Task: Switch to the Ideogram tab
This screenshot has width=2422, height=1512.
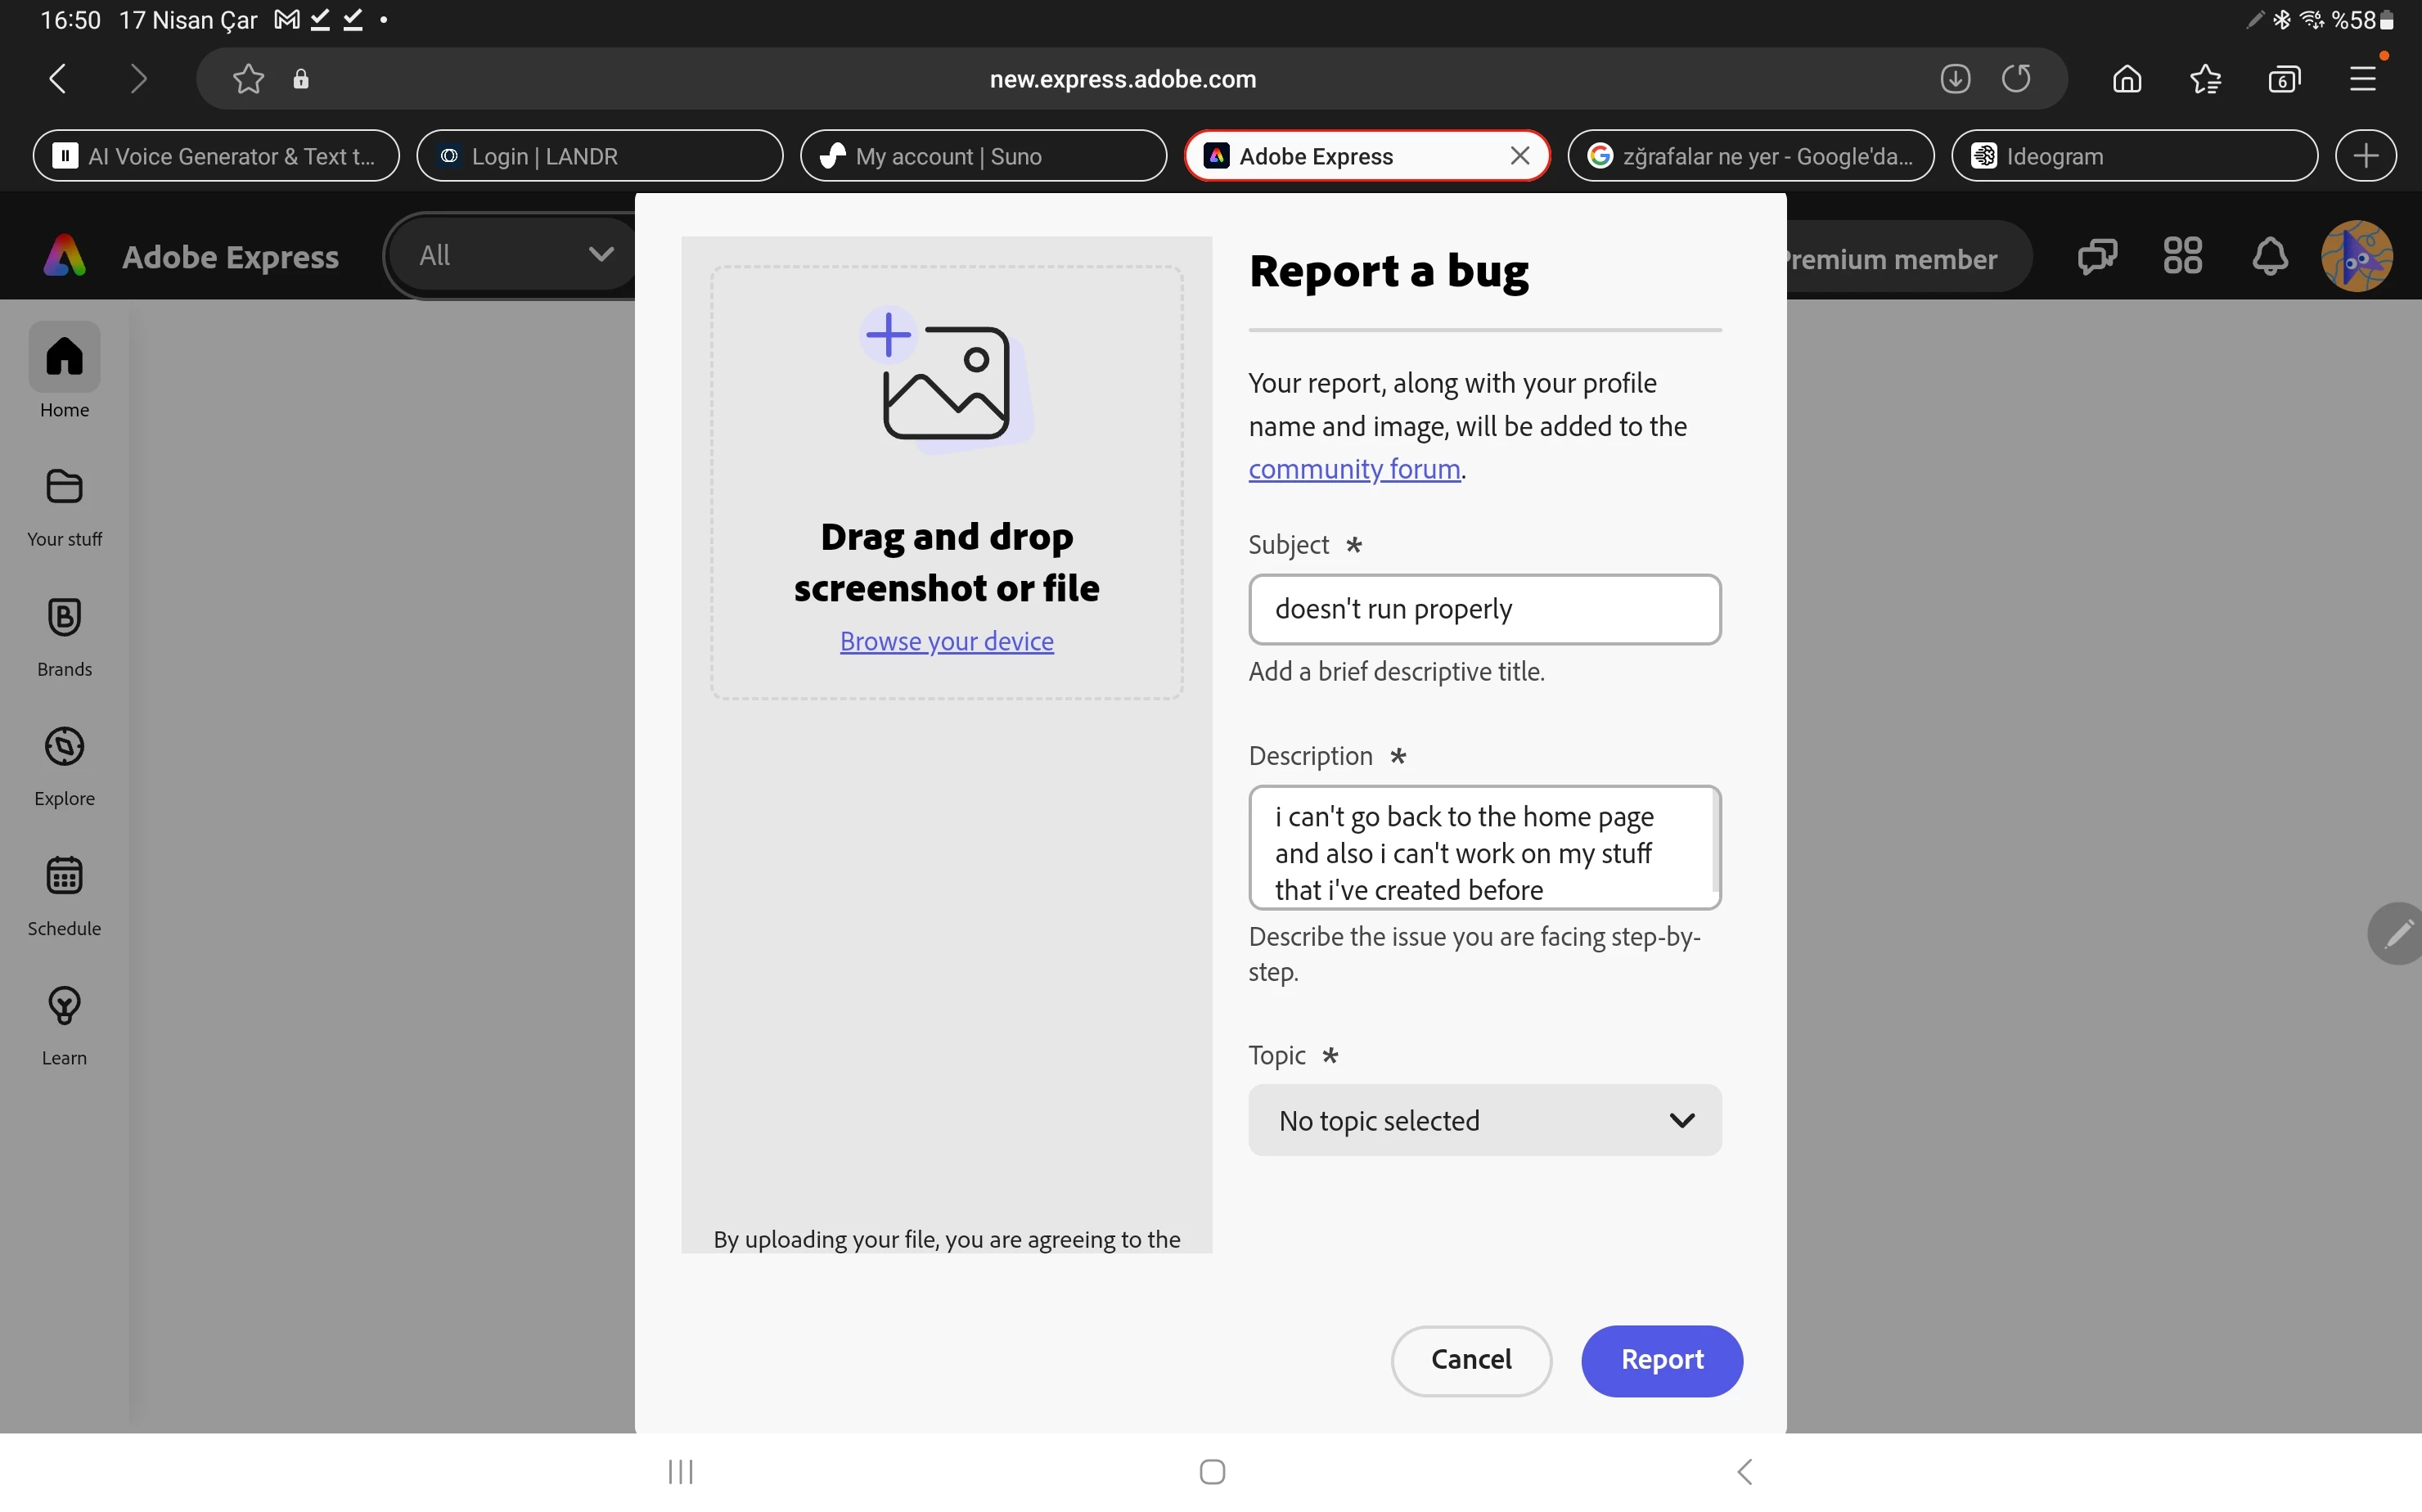Action: (x=2133, y=156)
